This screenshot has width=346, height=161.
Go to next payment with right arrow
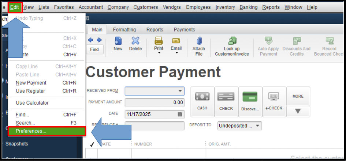[x=99, y=40]
